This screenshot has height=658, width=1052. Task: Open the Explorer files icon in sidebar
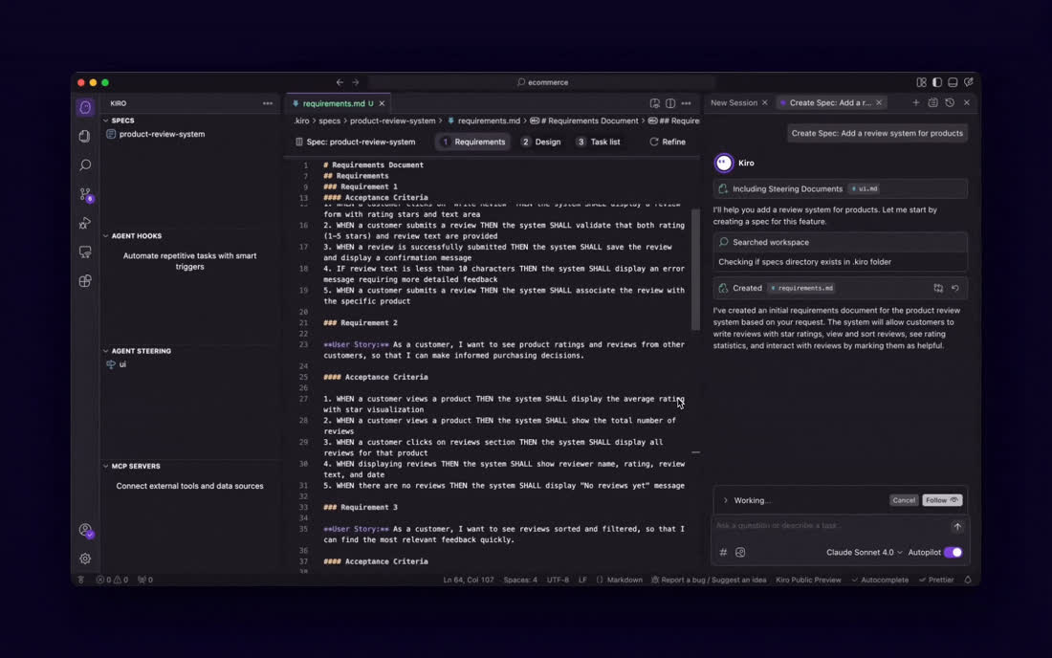click(x=84, y=136)
